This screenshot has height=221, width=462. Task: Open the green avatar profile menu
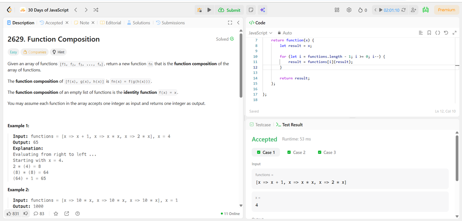(x=425, y=10)
